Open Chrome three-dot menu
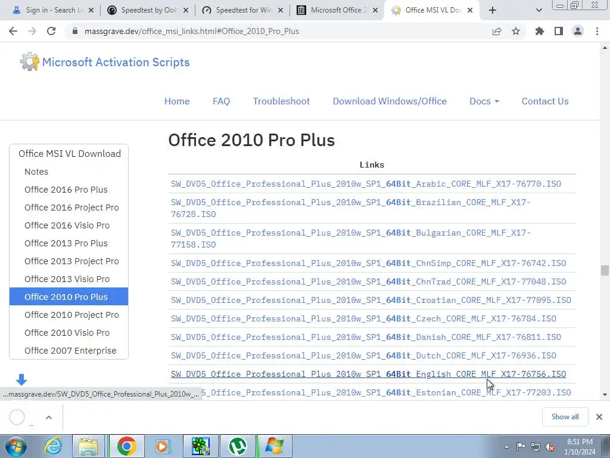The height and width of the screenshot is (458, 610). pos(597,31)
